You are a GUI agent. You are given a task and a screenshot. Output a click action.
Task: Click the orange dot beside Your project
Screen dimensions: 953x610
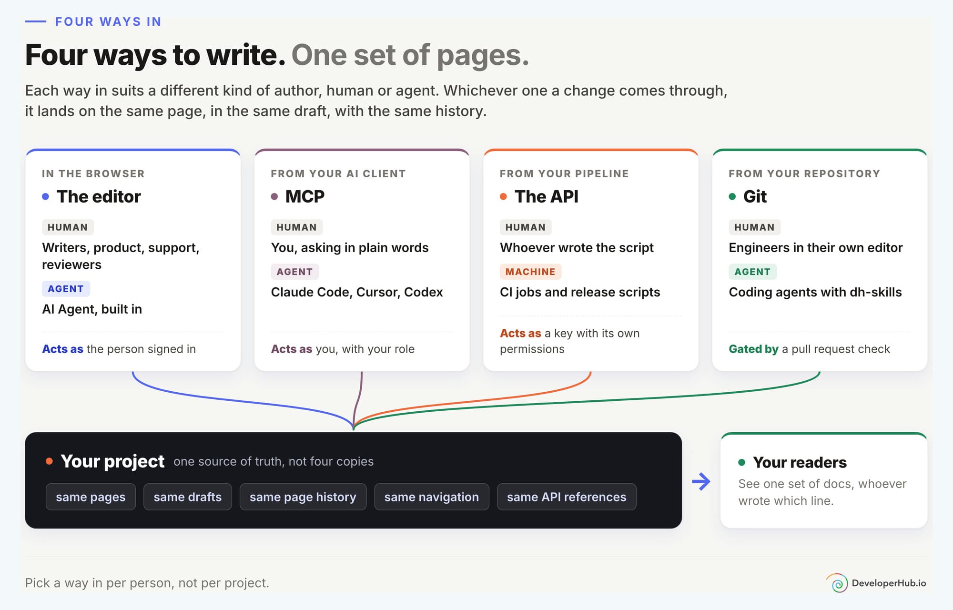[x=49, y=461]
